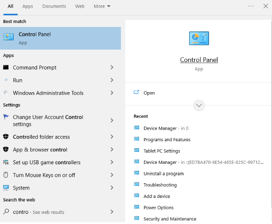The width and height of the screenshot is (272, 224).
Task: Click the icon beside Device Manager - in 0
Action: click(136, 128)
